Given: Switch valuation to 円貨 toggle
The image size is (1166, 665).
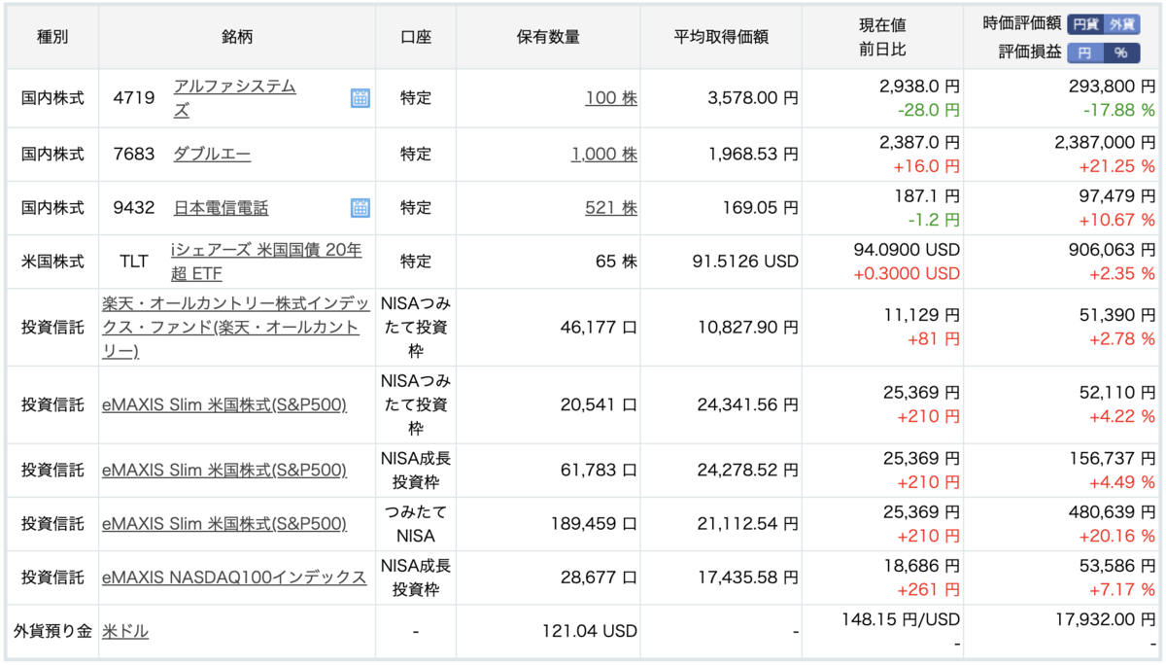Looking at the screenshot, I should [1085, 24].
